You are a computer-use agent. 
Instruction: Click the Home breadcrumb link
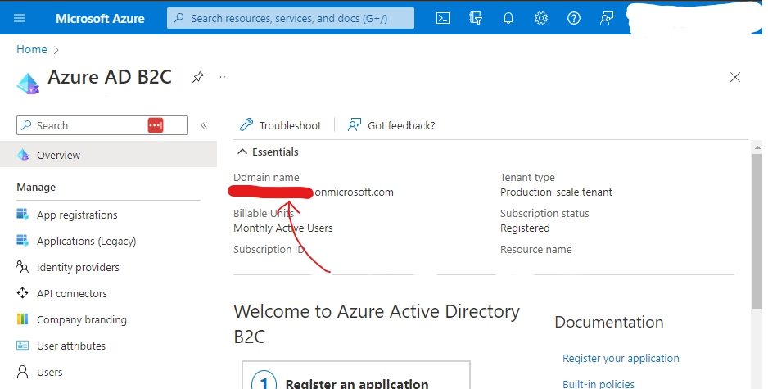(32, 49)
